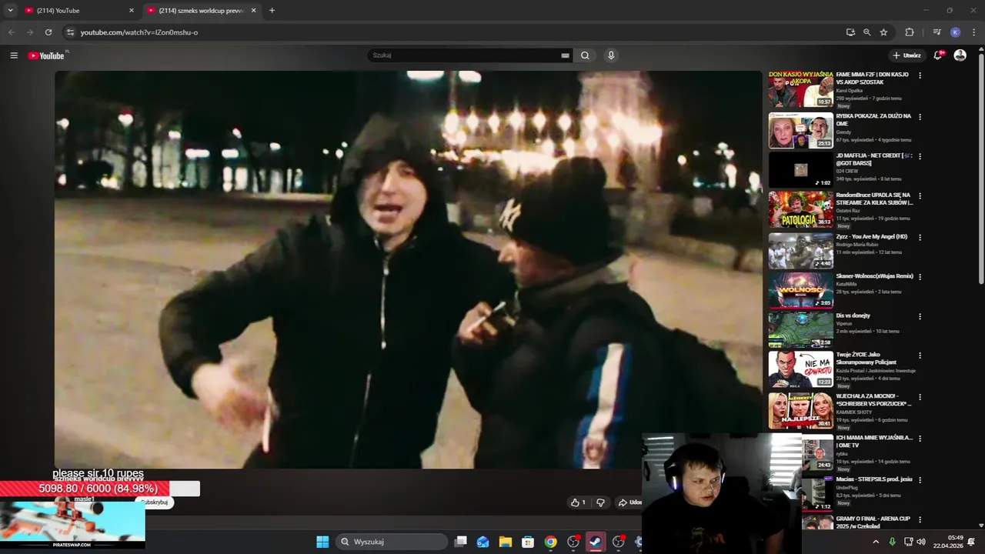The image size is (985, 554).
Task: Open the microphone indicator in system tray
Action: [892, 542]
